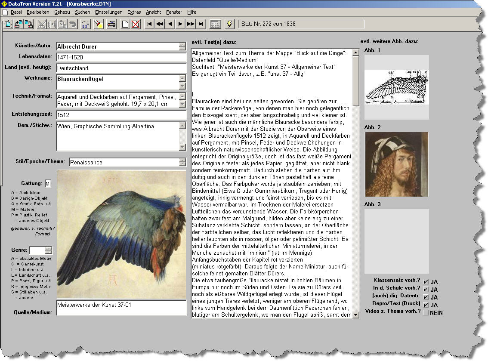Enable the Video z. Thema vorh.? checkbox
Image resolution: width=488 pixels, height=361 pixels.
426,313
